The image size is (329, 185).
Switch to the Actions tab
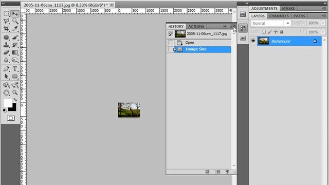click(x=196, y=26)
